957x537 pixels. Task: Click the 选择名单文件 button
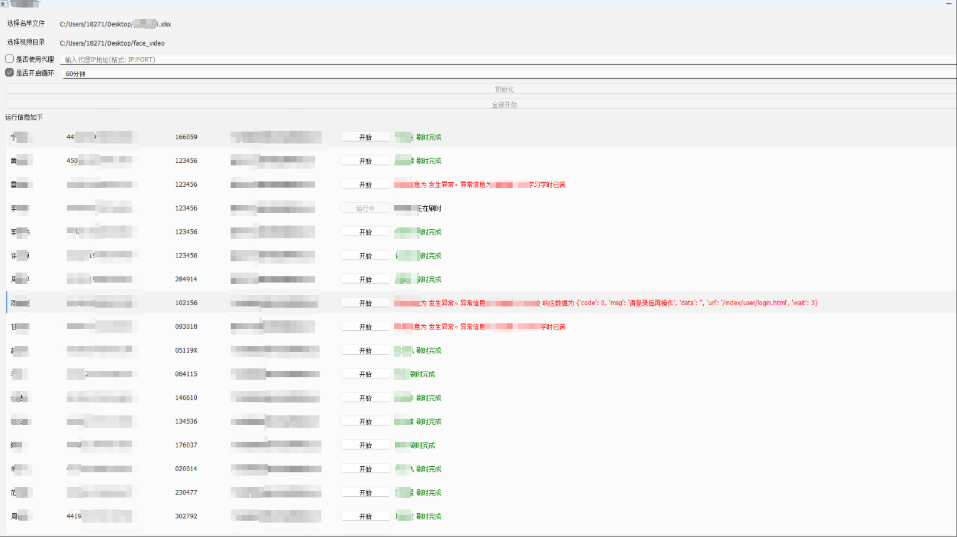coord(26,23)
